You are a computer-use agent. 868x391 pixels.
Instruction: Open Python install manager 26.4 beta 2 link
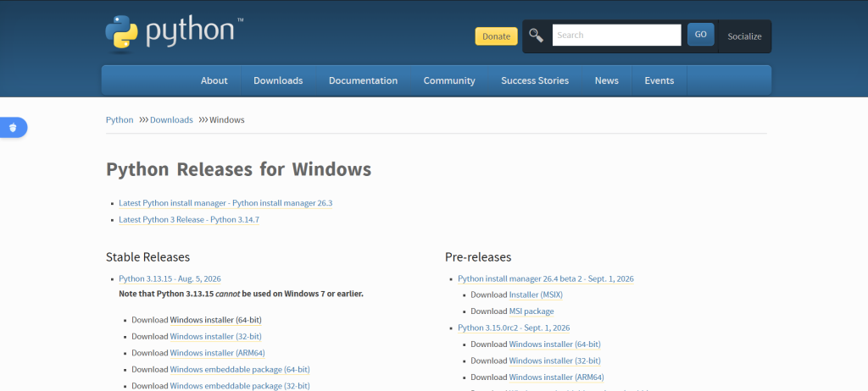click(x=546, y=279)
